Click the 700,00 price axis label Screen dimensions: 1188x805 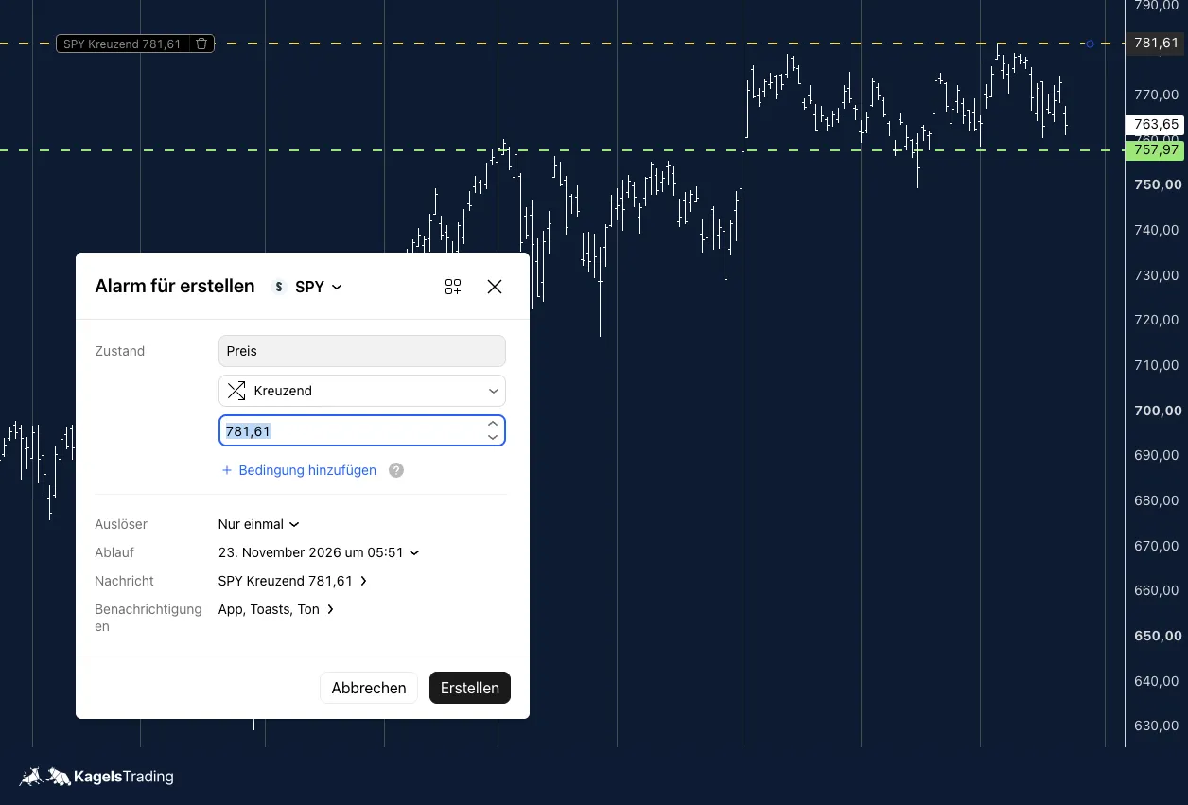(1156, 411)
